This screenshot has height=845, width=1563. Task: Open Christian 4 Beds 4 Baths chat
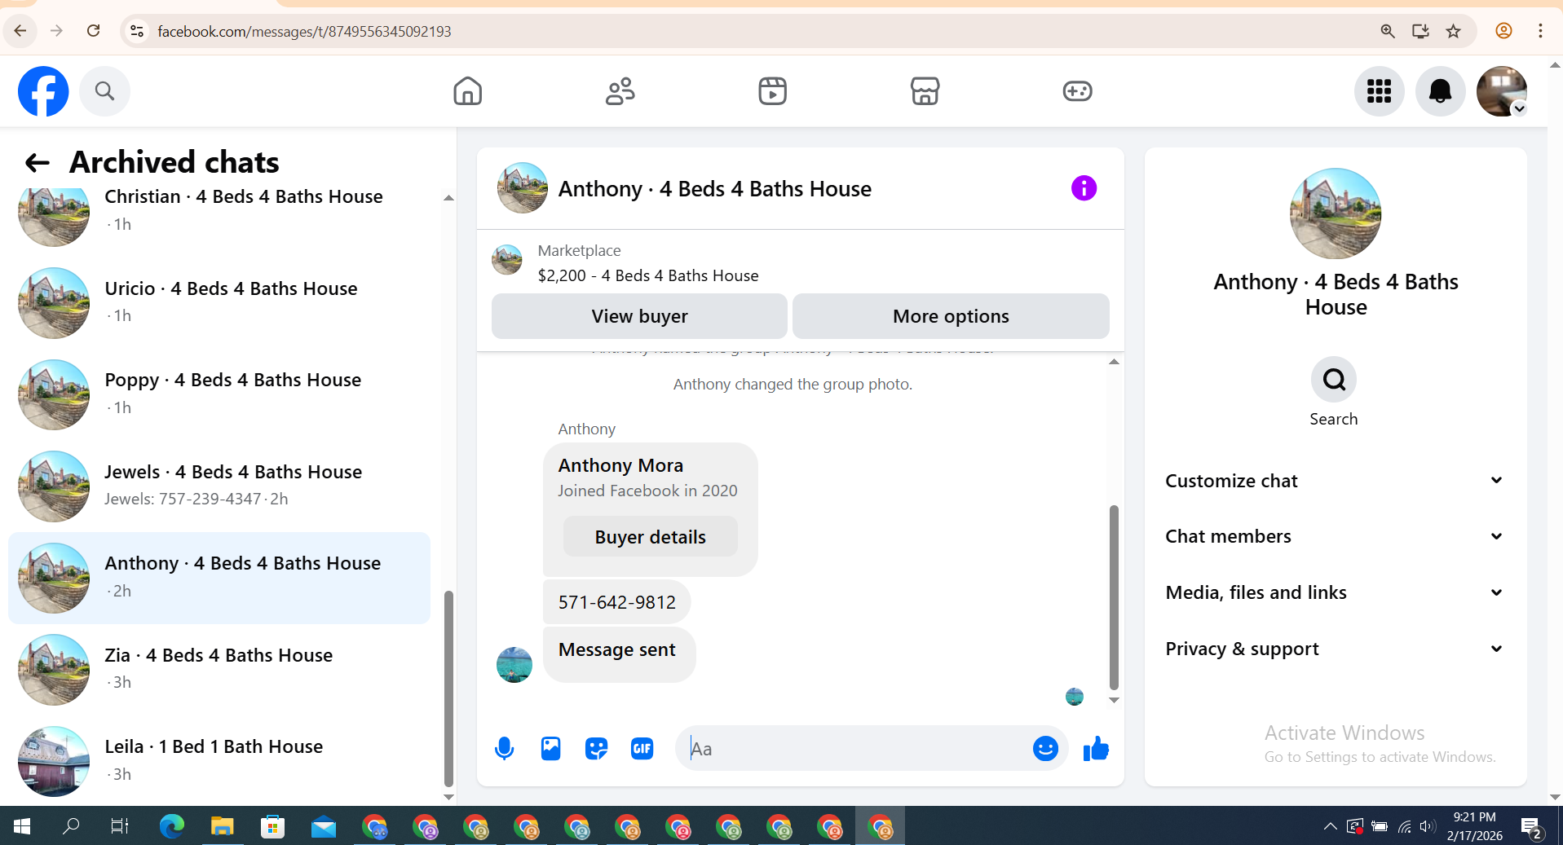219,210
